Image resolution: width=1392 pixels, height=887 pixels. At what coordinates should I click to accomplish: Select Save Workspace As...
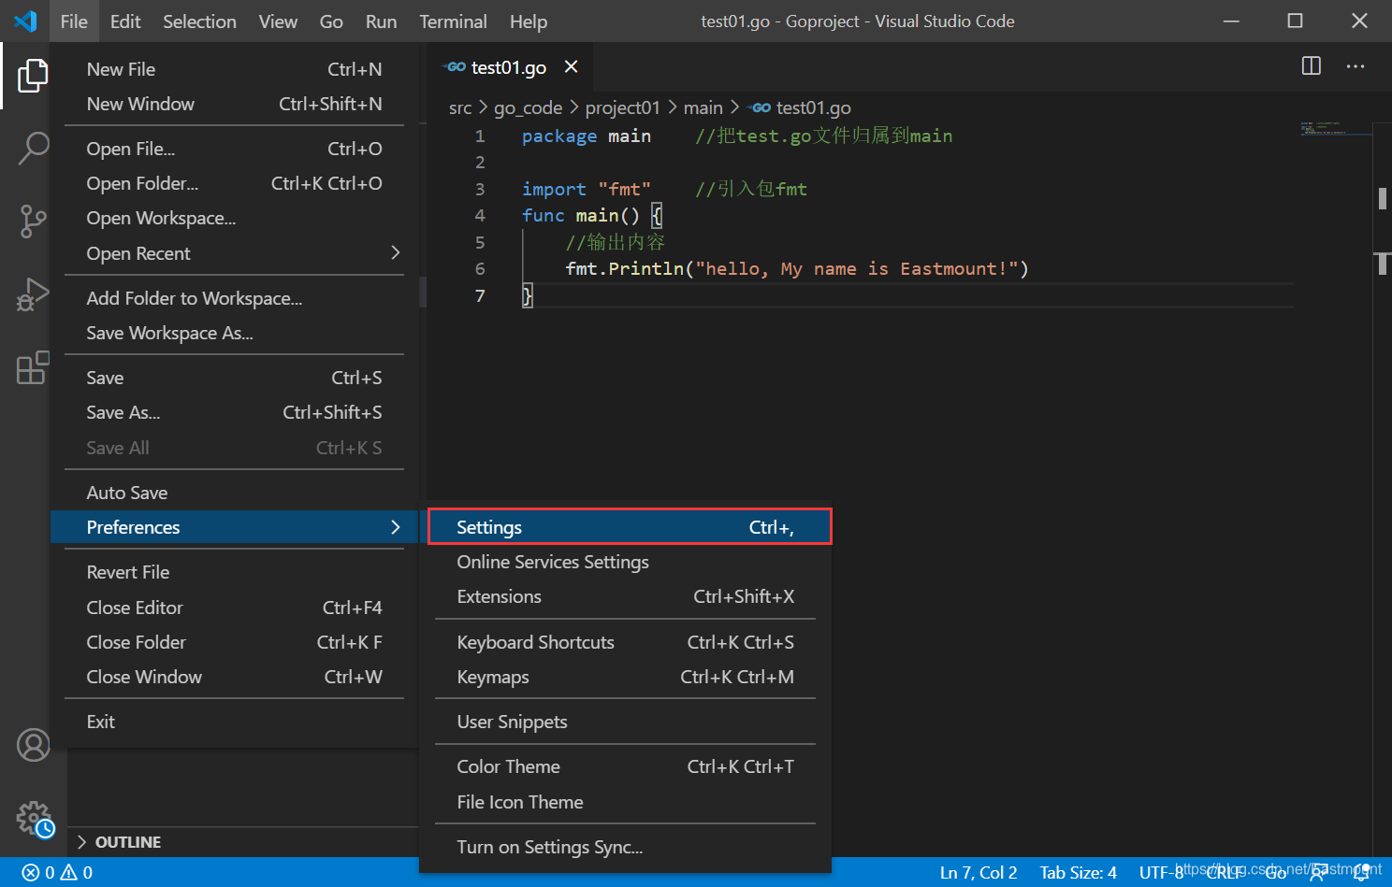[x=234, y=333]
